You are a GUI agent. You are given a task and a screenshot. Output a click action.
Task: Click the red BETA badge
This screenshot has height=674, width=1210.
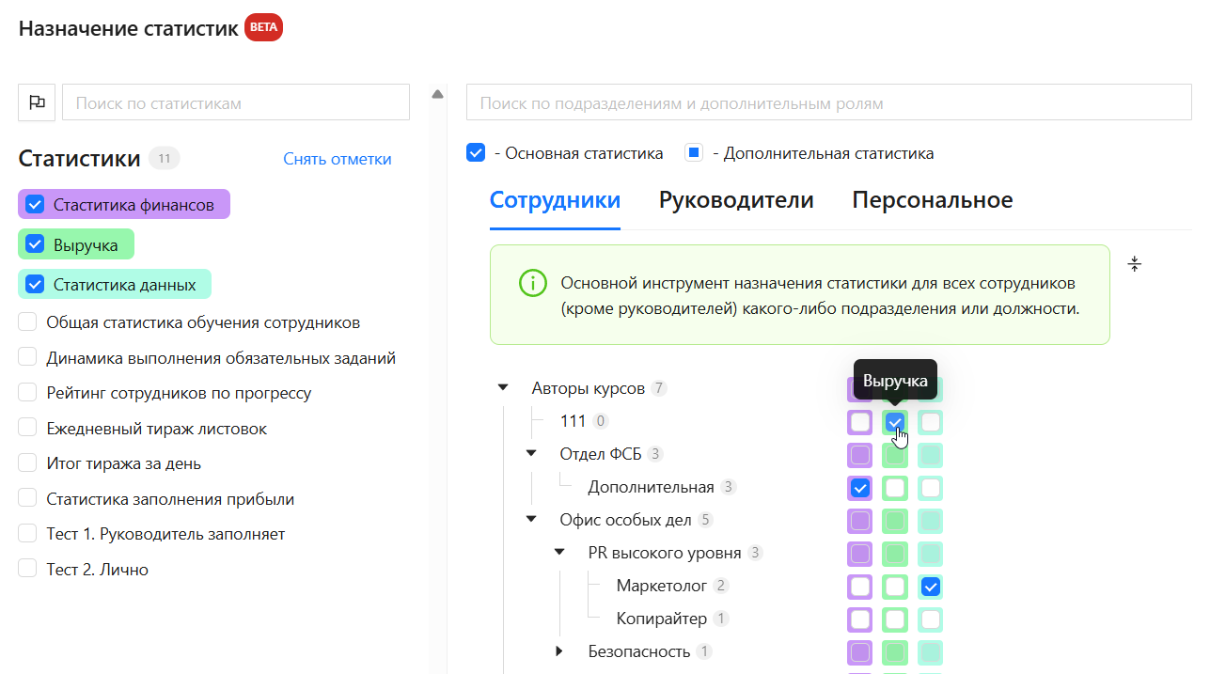(263, 27)
